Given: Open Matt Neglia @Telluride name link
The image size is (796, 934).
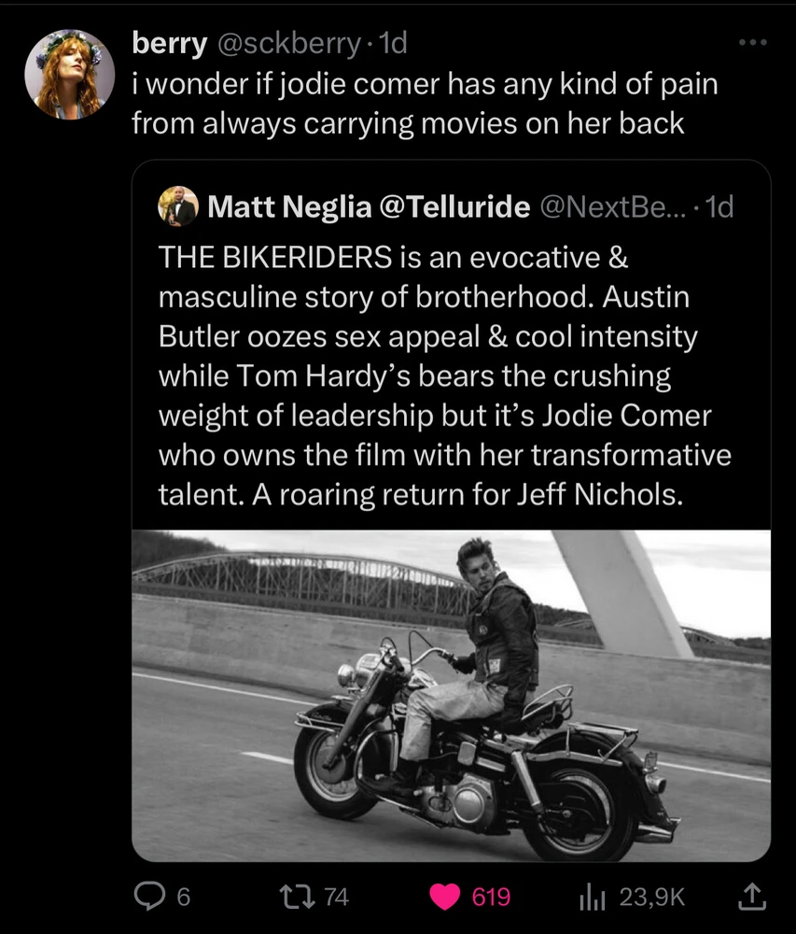Looking at the screenshot, I should 368,206.
